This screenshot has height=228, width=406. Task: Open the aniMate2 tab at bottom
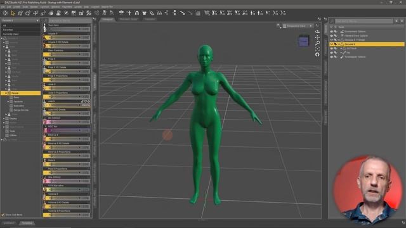click(10, 223)
